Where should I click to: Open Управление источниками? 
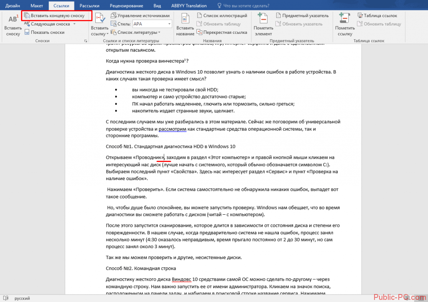[x=140, y=15]
